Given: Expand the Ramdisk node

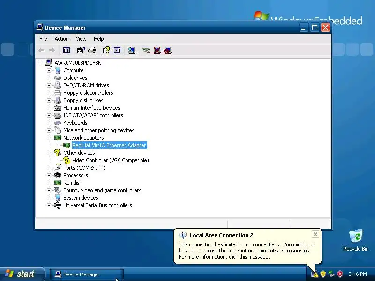Looking at the screenshot, I should 49,183.
